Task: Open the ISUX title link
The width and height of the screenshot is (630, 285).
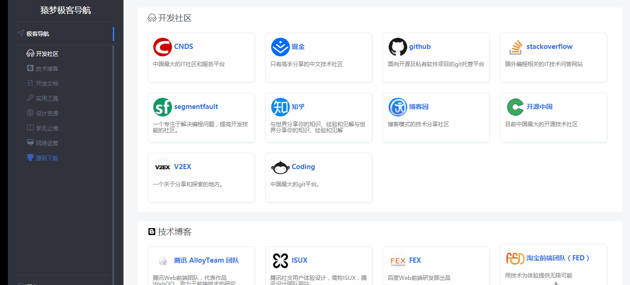Action: click(300, 260)
